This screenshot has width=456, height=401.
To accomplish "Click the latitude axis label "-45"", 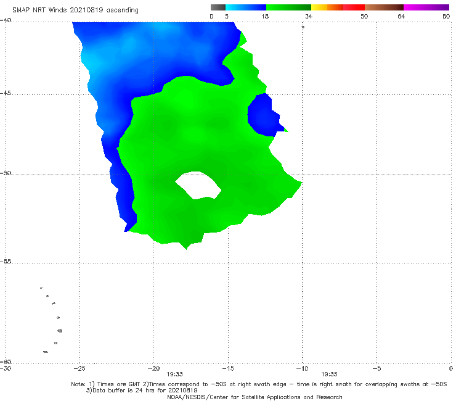I will pos(6,93).
